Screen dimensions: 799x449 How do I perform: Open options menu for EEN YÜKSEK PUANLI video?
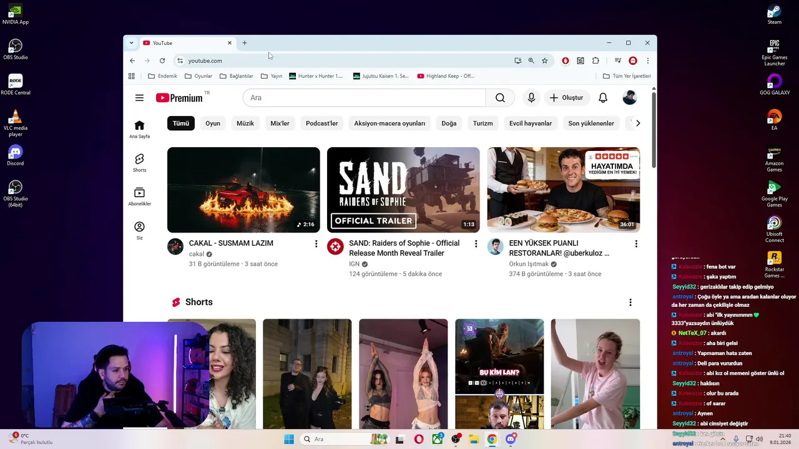(636, 244)
